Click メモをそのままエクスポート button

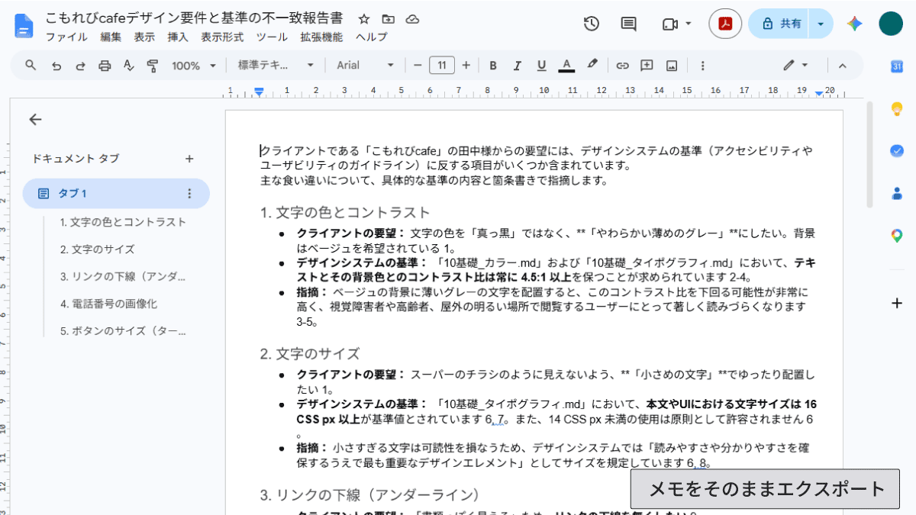(766, 489)
